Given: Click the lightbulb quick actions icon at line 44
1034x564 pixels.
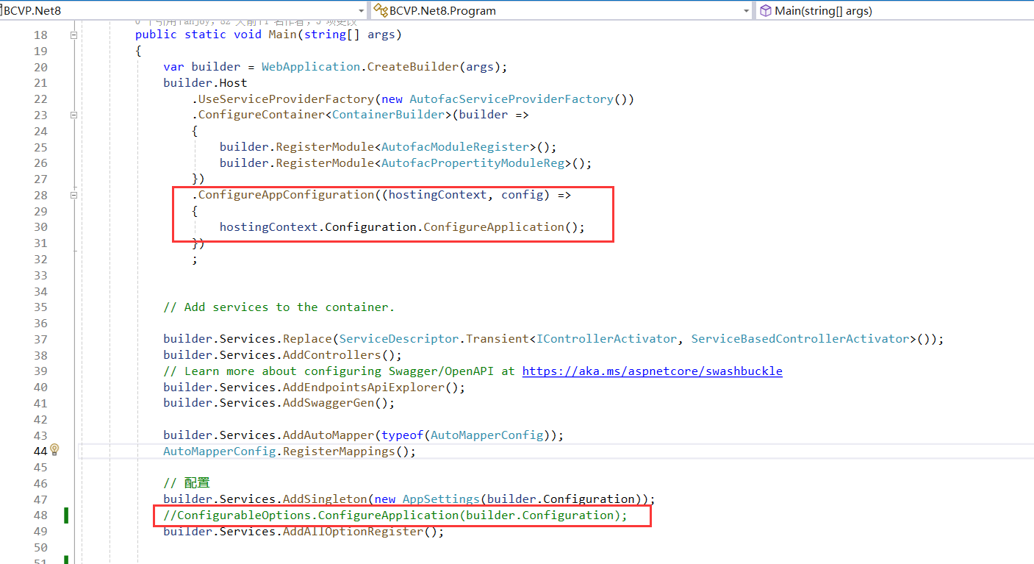Looking at the screenshot, I should pos(54,449).
